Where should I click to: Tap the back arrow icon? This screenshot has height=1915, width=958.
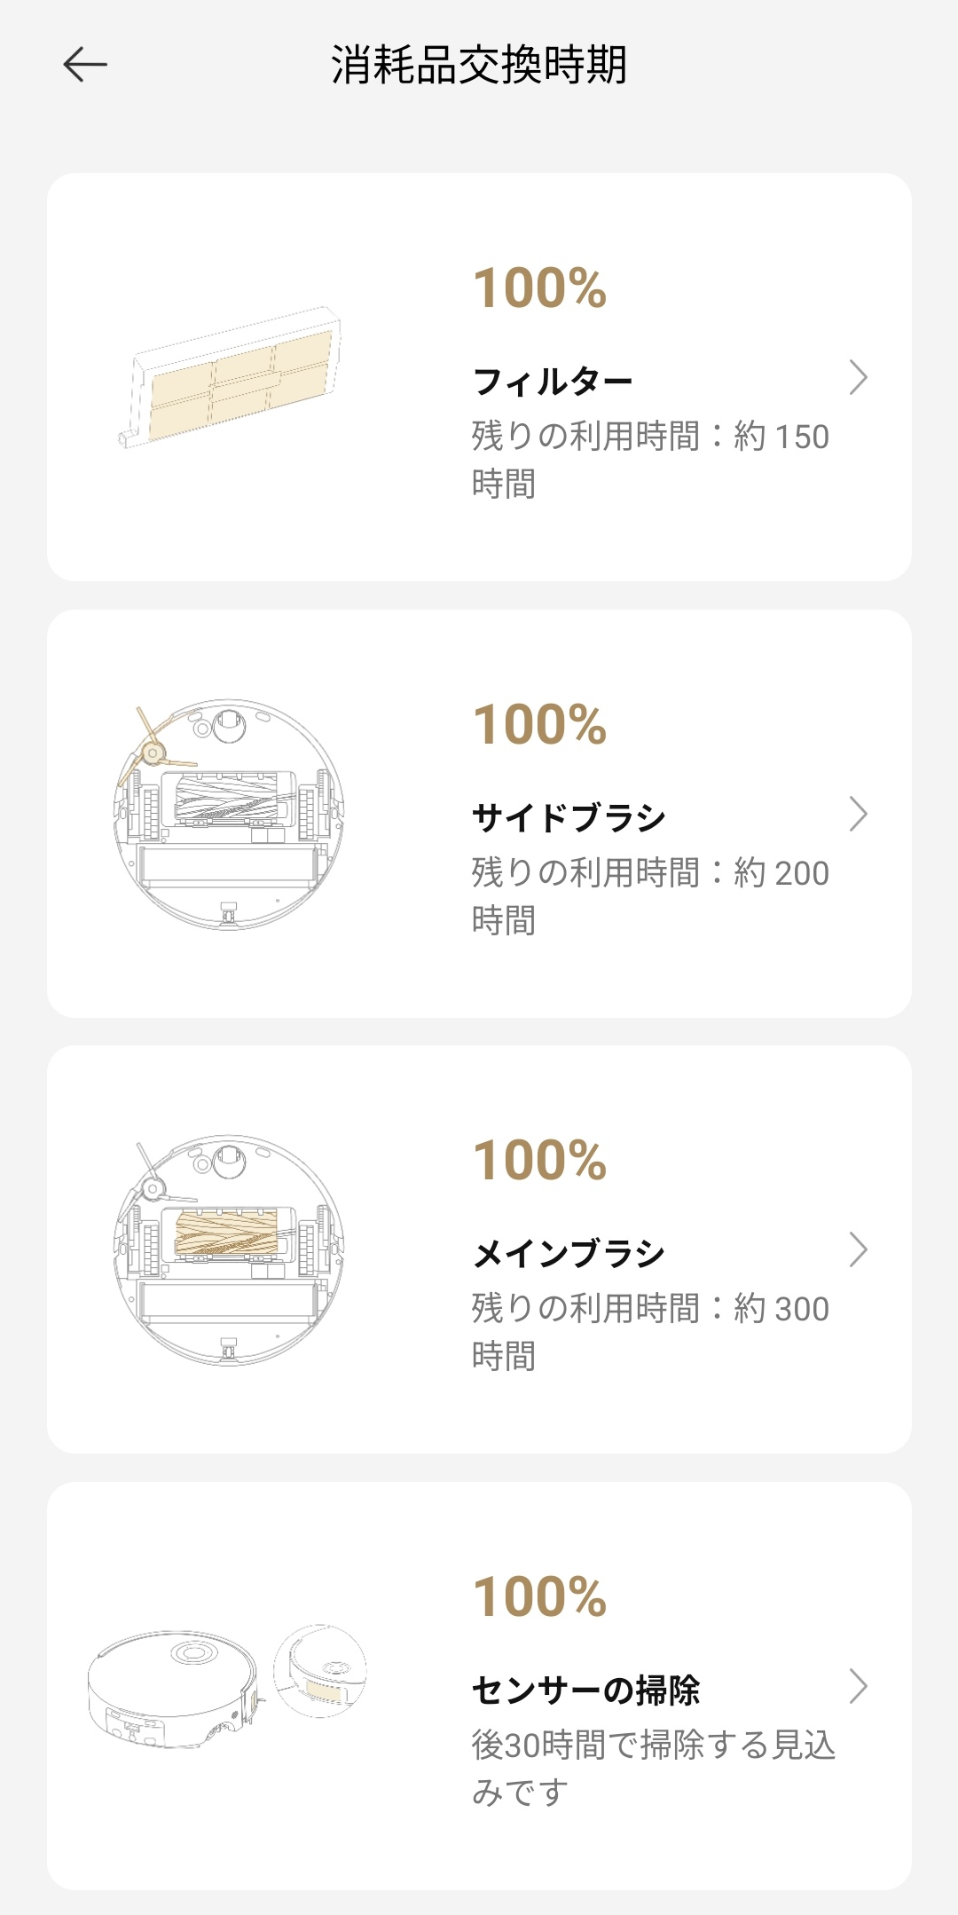coord(85,65)
